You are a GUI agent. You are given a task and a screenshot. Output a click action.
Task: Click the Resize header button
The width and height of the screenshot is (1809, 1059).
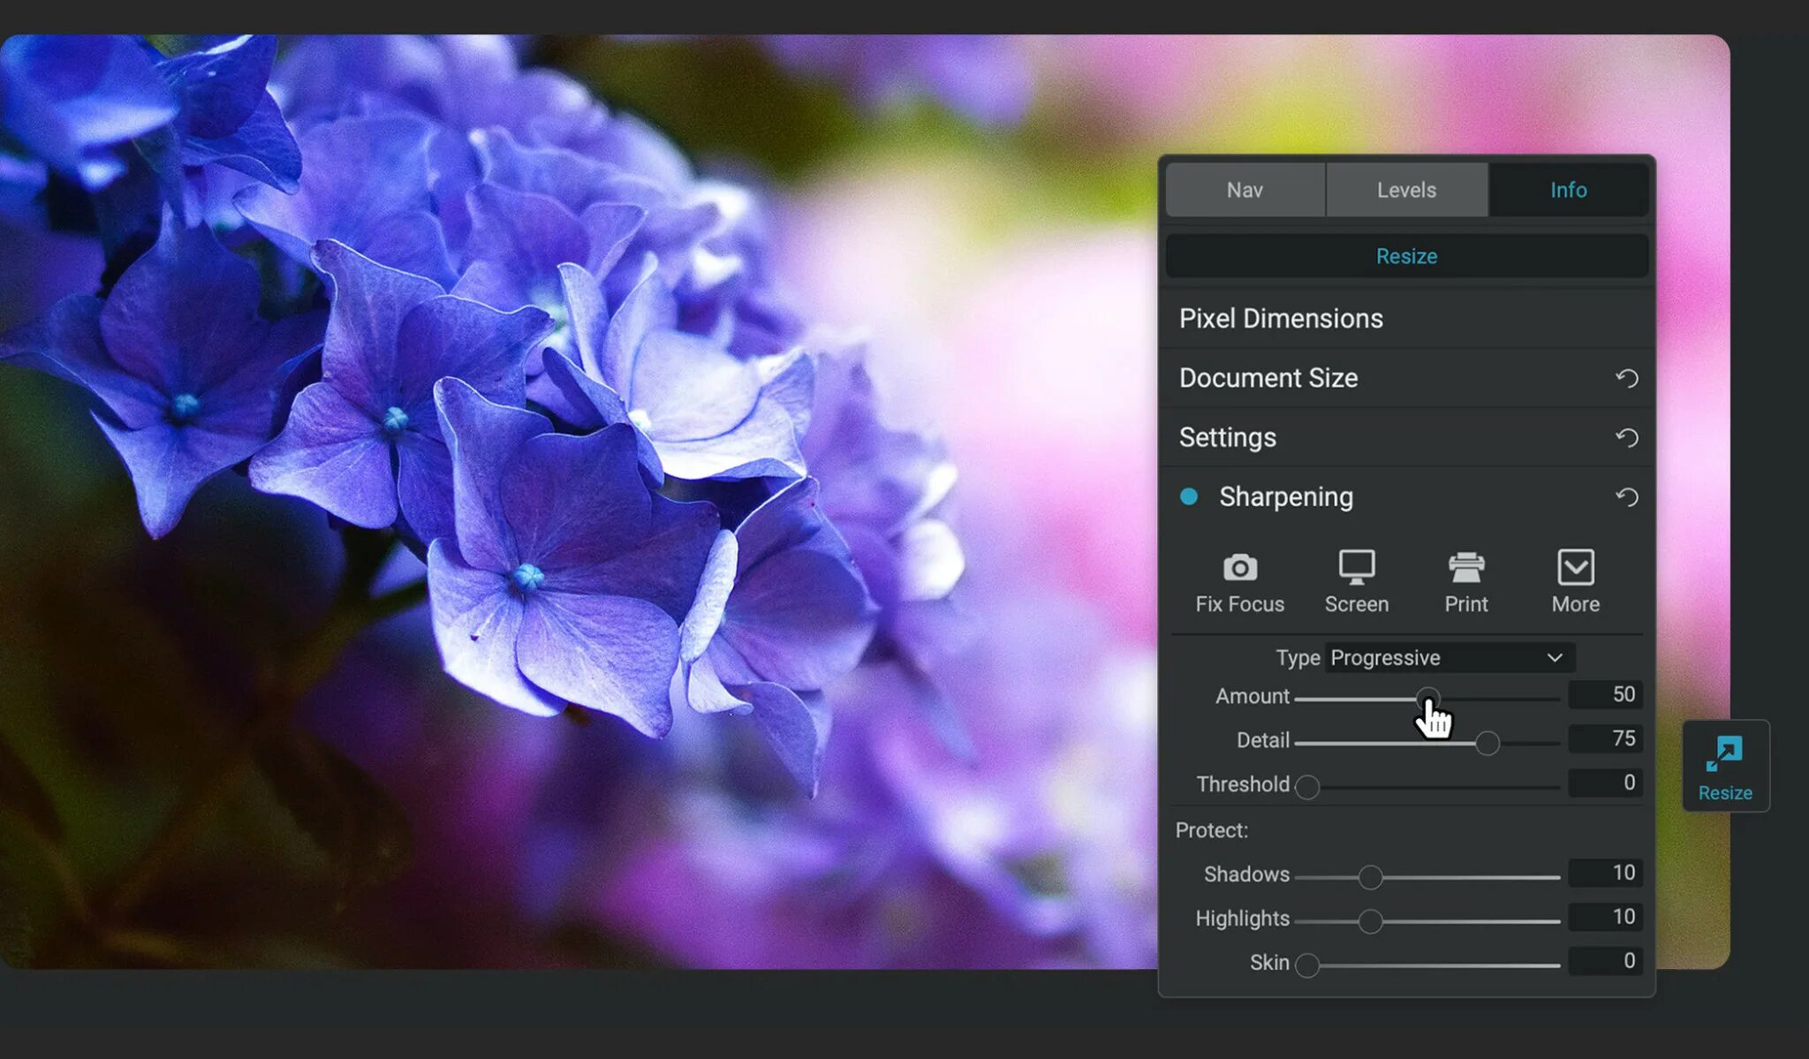point(1406,256)
